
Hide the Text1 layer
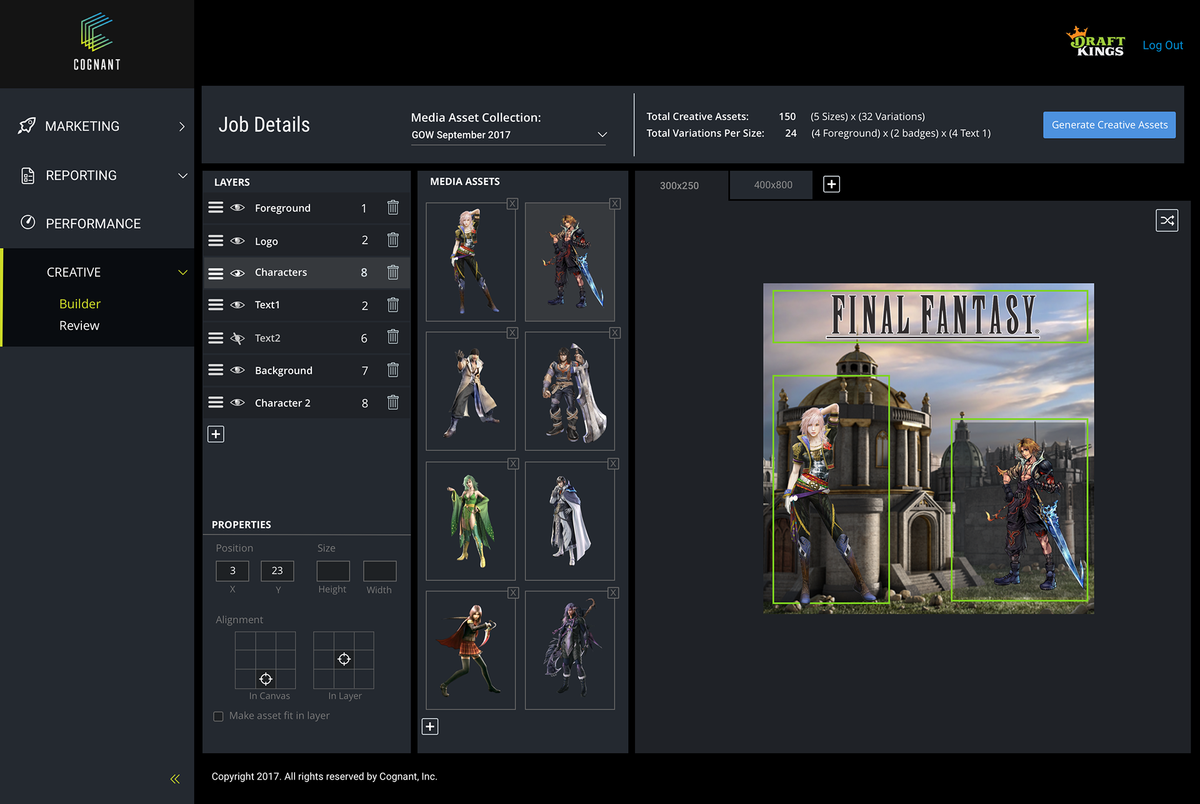coord(237,305)
